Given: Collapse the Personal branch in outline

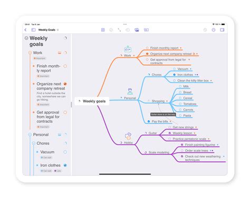Looking at the screenshot, I should tap(30, 135).
